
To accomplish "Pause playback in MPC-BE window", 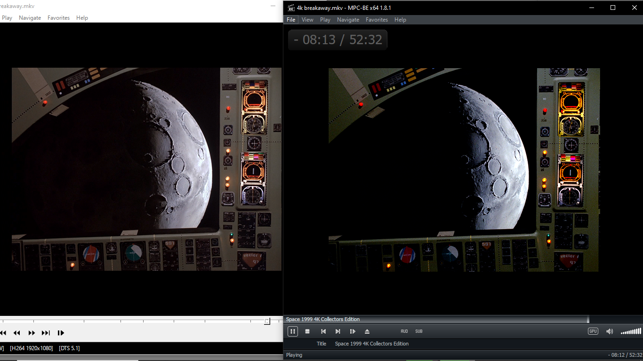I will pyautogui.click(x=292, y=331).
